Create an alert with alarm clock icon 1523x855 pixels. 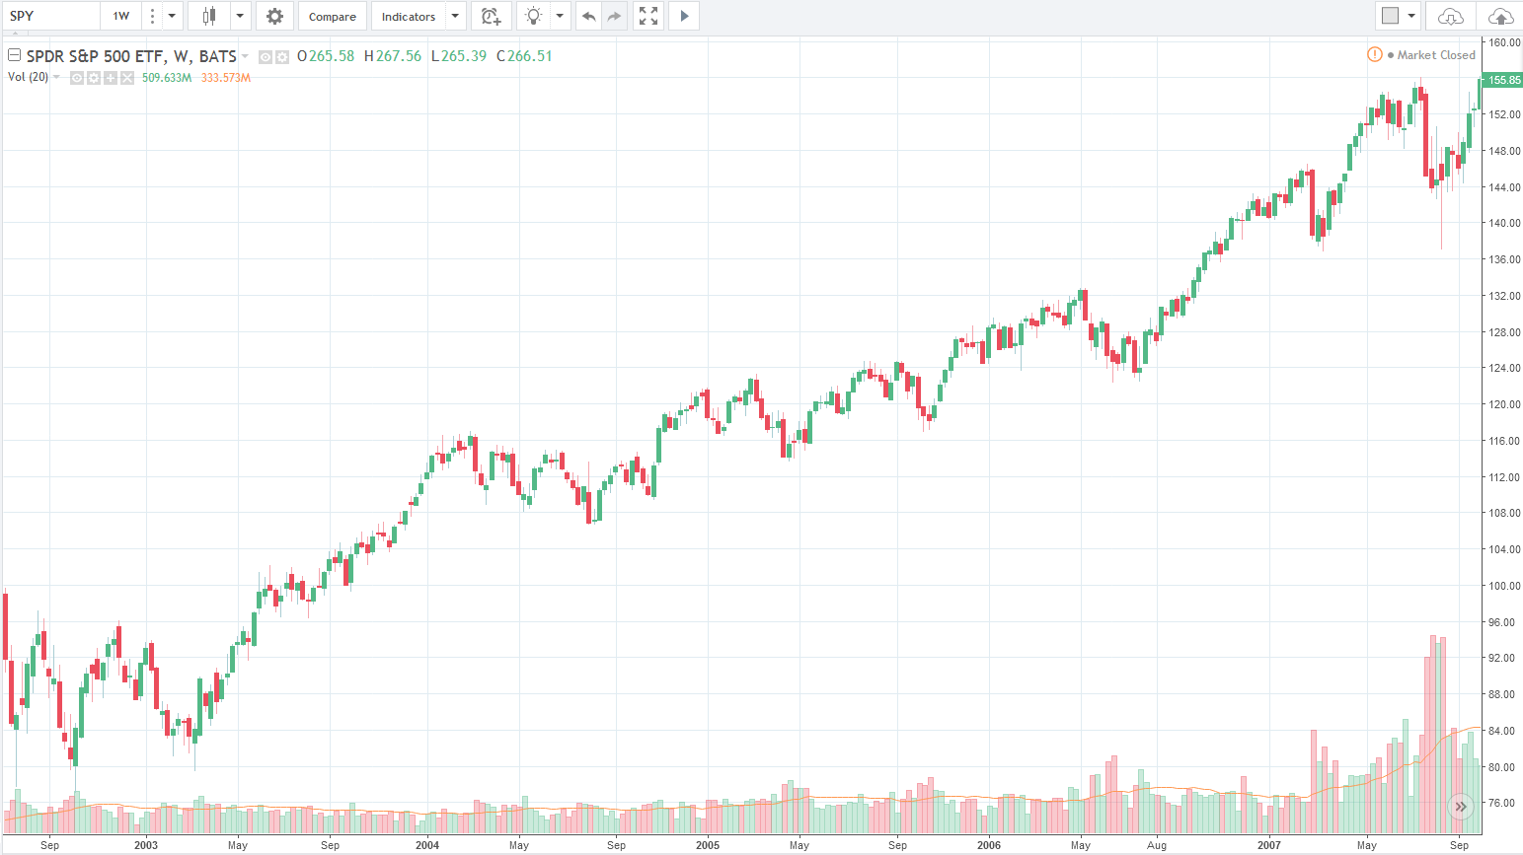(491, 16)
